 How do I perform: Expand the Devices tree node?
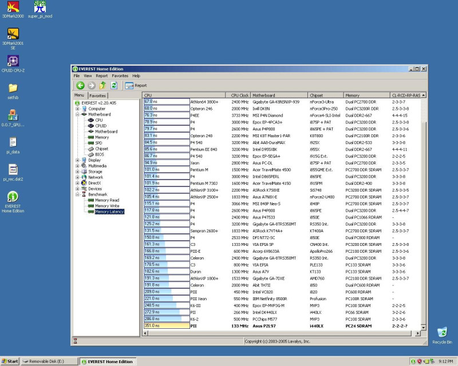(x=77, y=189)
